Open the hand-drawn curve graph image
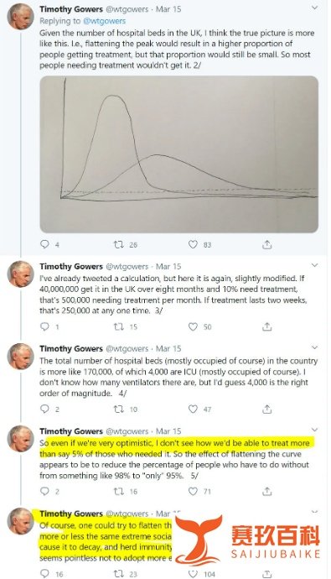This screenshot has width=331, height=579. (x=178, y=154)
